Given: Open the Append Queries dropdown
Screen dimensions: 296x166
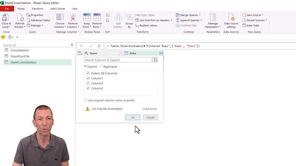Looking at the screenshot, I should coord(189,20).
